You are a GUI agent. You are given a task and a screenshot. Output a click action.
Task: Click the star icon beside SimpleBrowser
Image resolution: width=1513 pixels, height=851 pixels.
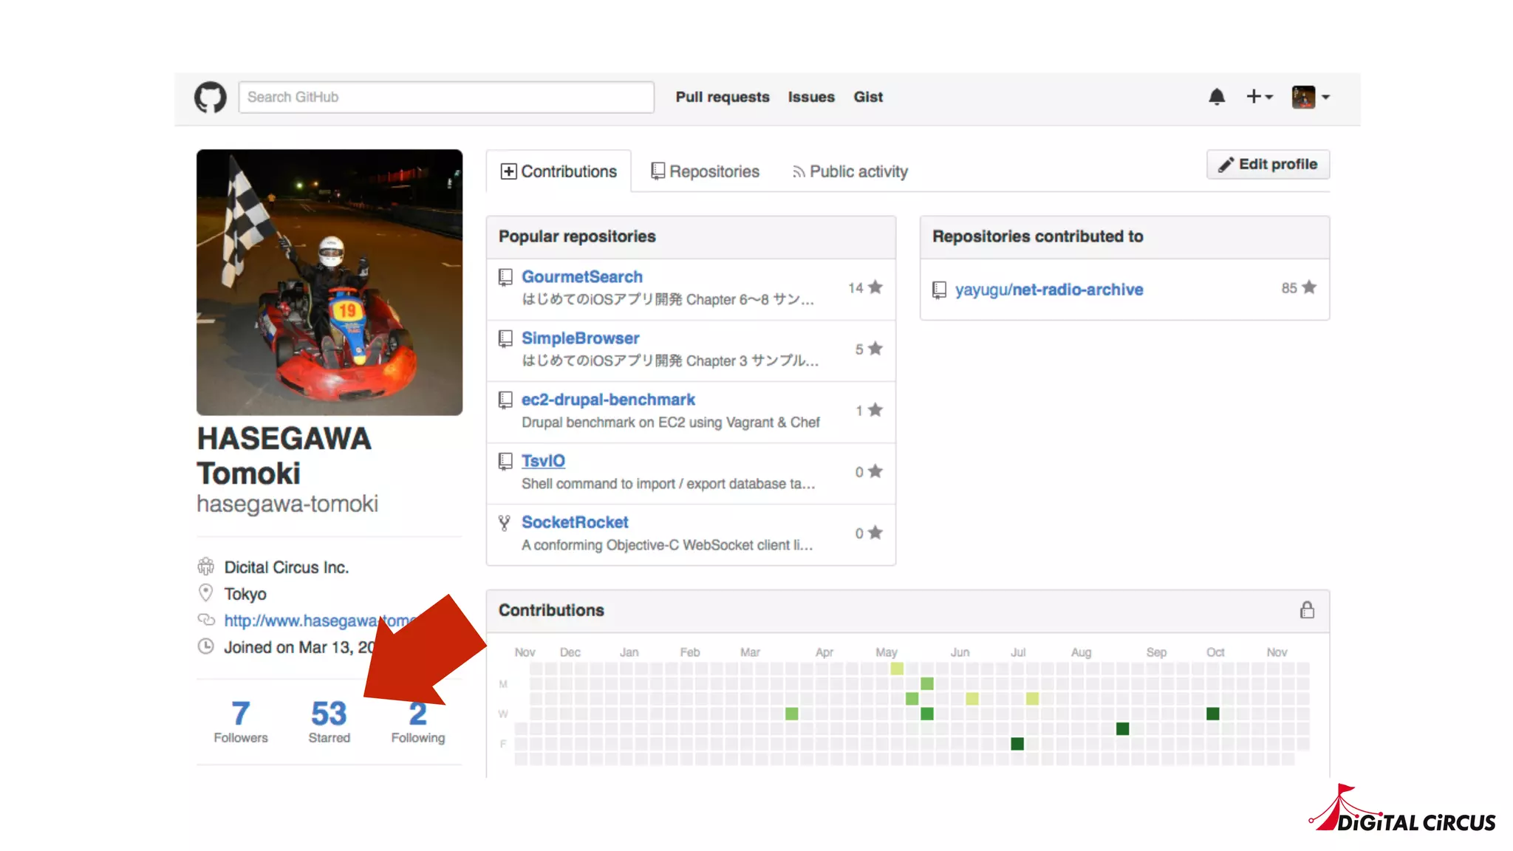click(875, 349)
